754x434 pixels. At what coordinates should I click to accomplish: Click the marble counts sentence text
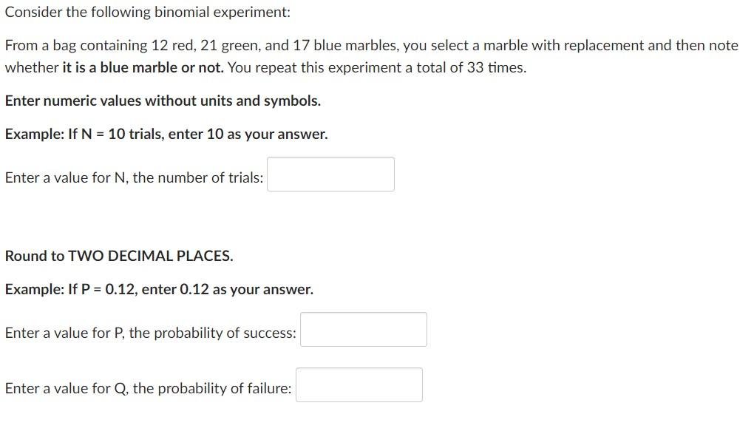(370, 45)
